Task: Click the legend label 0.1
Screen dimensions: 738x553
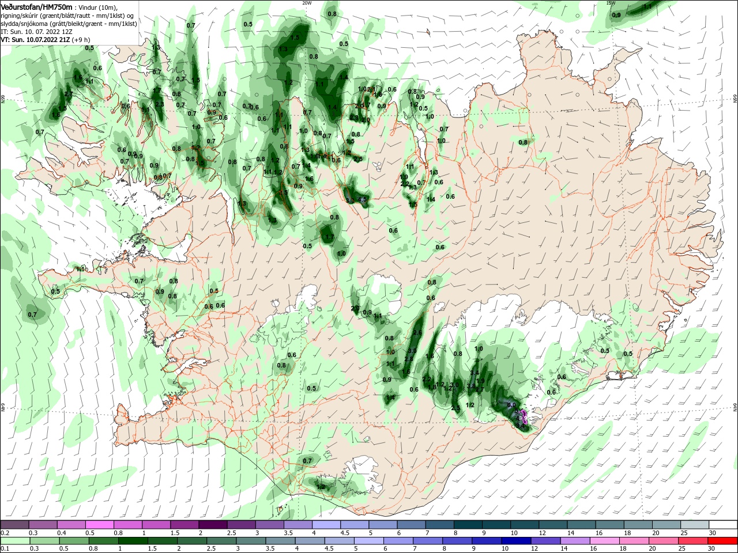Action: tap(5, 549)
